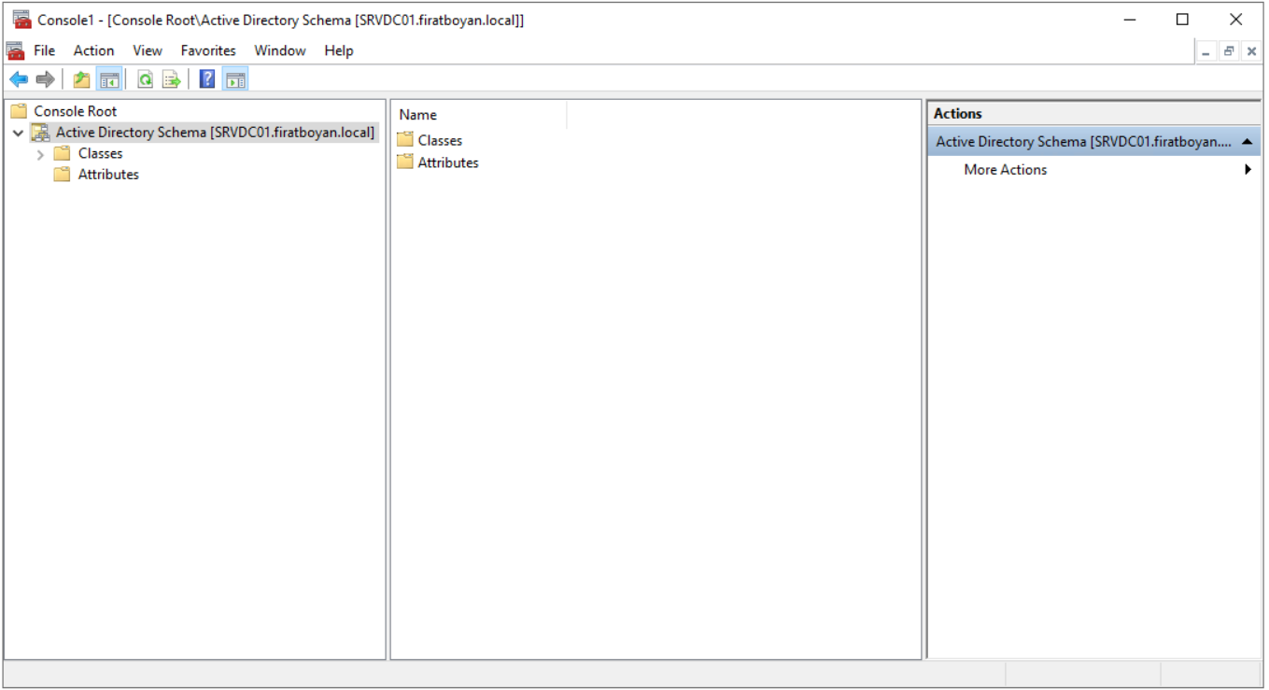
Task: Toggle Show/Hide Console Tree button
Action: (109, 79)
